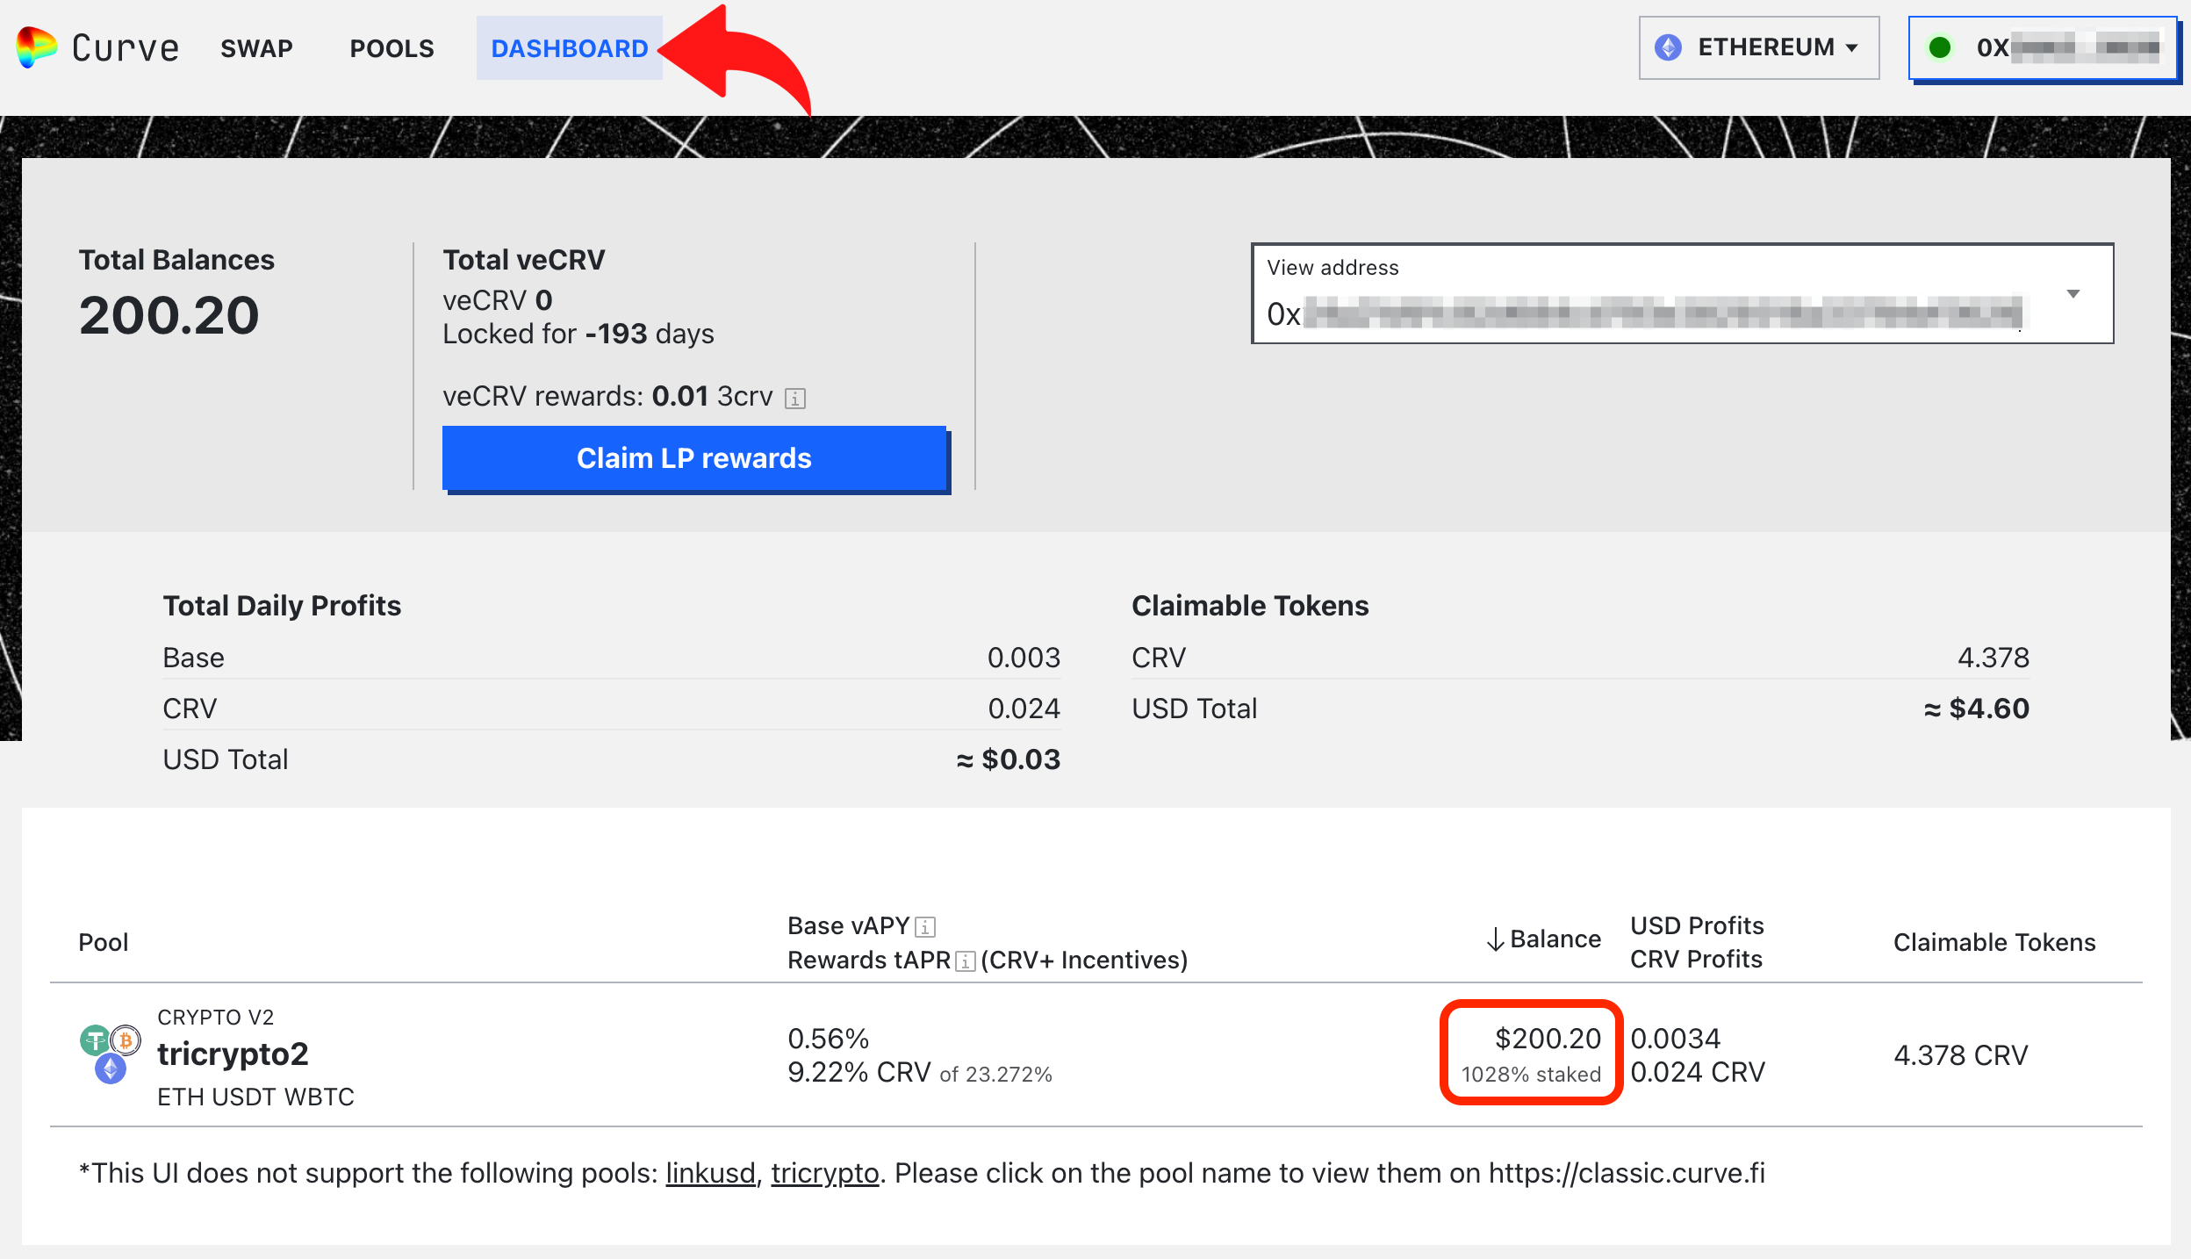Click the Curve wordmark to go home
The height and width of the screenshot is (1259, 2191).
(x=126, y=48)
